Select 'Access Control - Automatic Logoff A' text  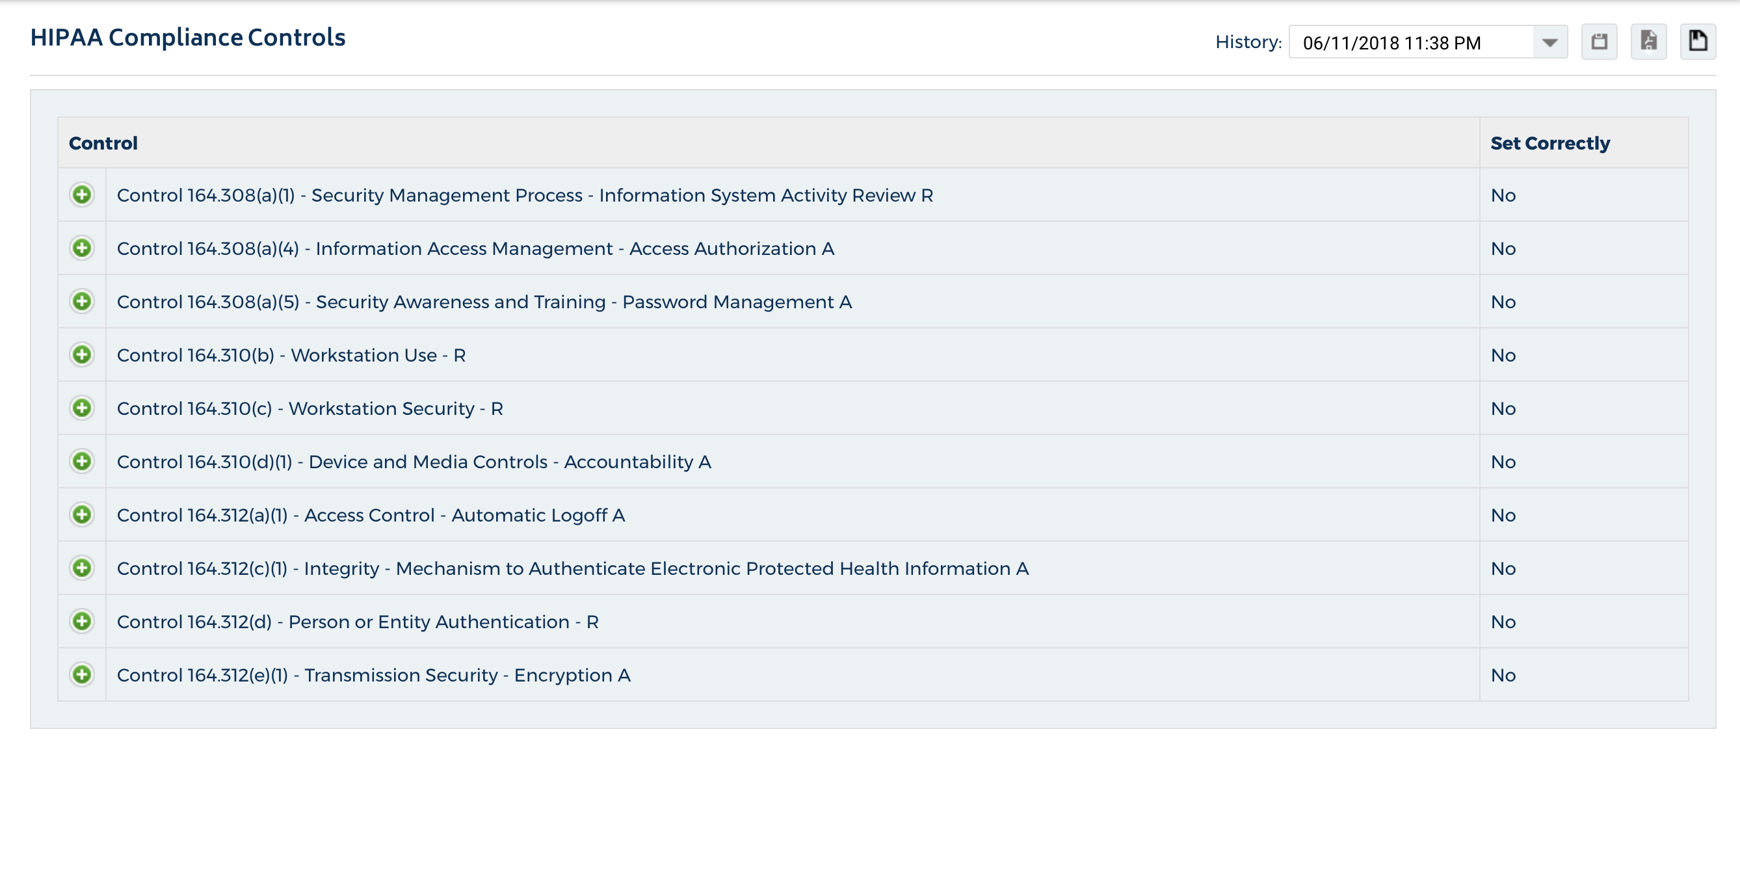[465, 515]
